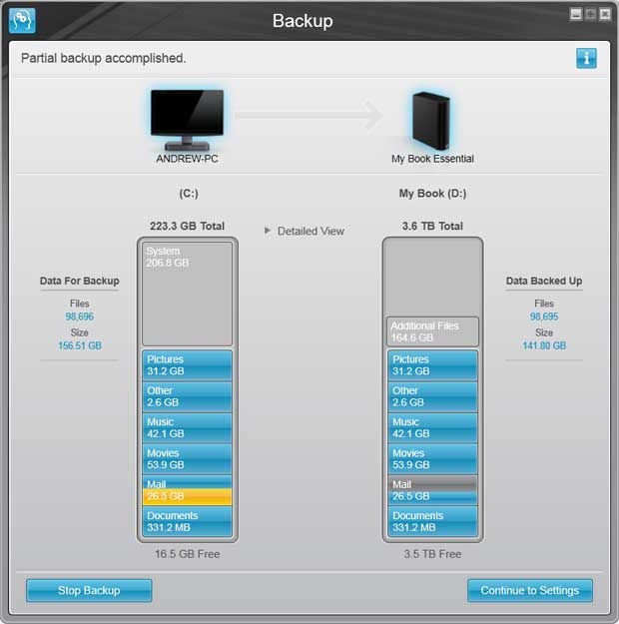Click the (C:) drive label
The image size is (619, 624).
[x=189, y=194]
